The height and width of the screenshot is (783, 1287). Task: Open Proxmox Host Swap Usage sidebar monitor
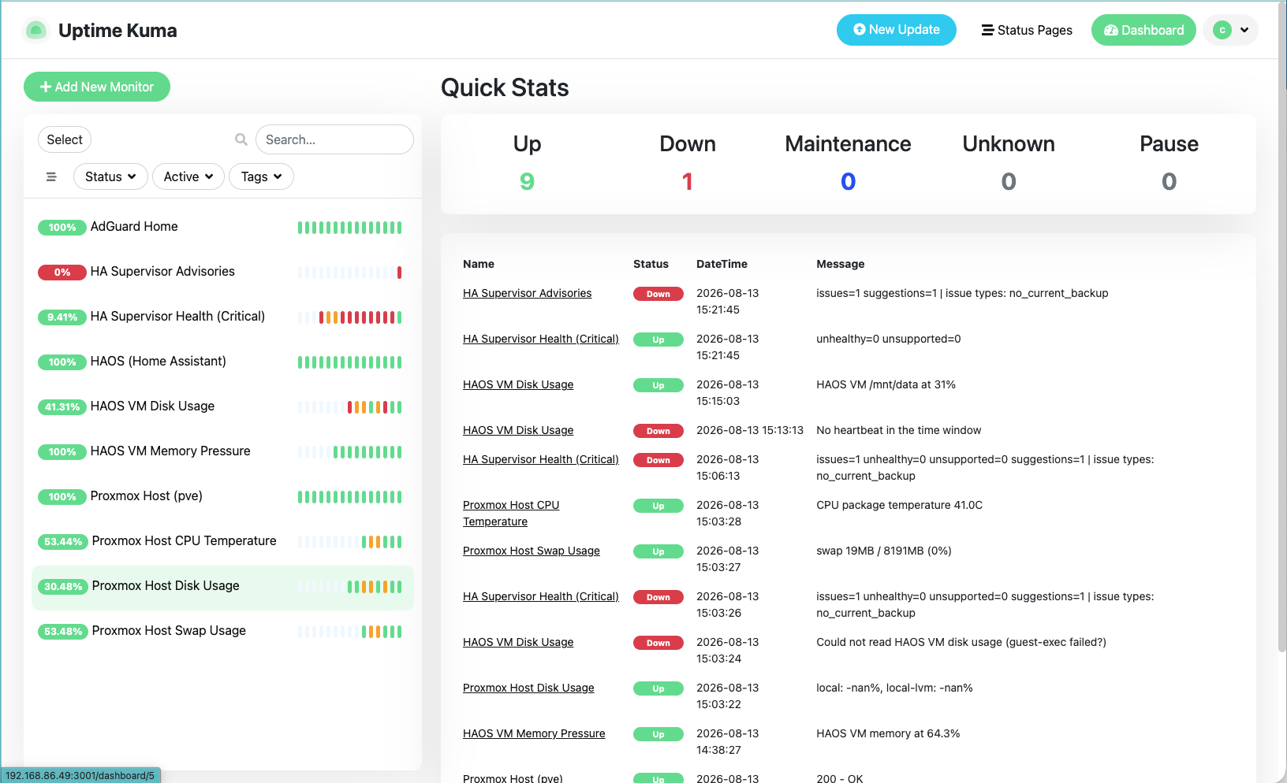(222, 632)
